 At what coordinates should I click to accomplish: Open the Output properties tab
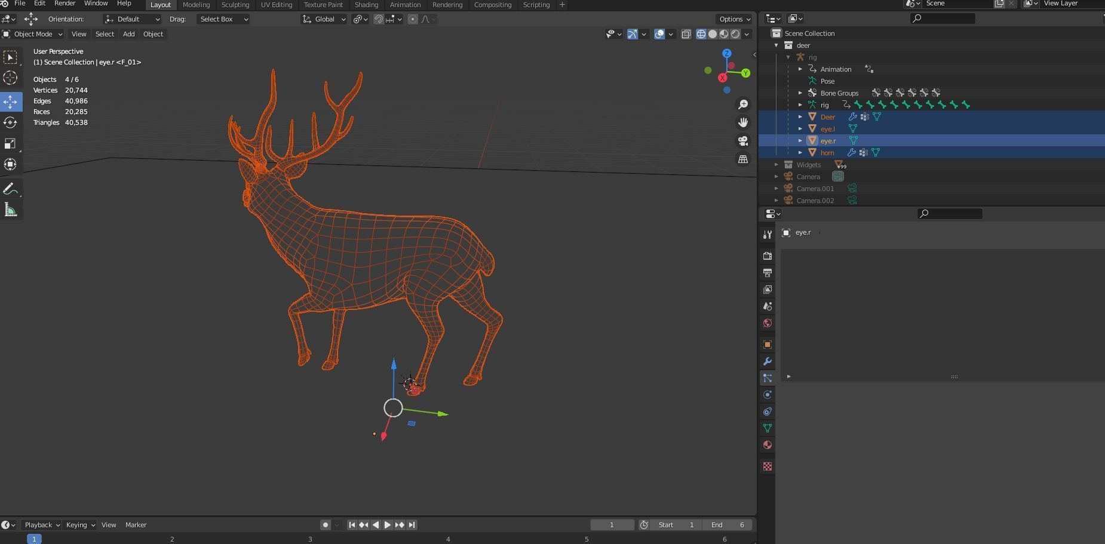(x=768, y=273)
